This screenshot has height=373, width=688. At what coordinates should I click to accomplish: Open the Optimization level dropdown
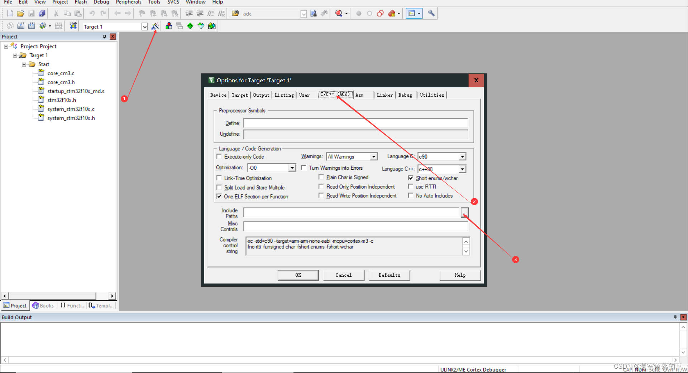click(292, 168)
